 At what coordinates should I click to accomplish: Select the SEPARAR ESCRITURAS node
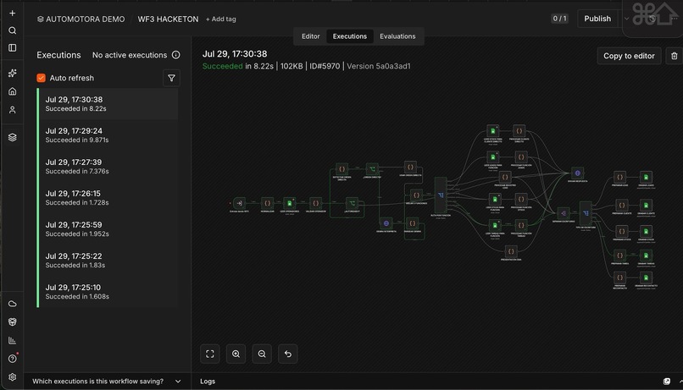pyautogui.click(x=564, y=213)
